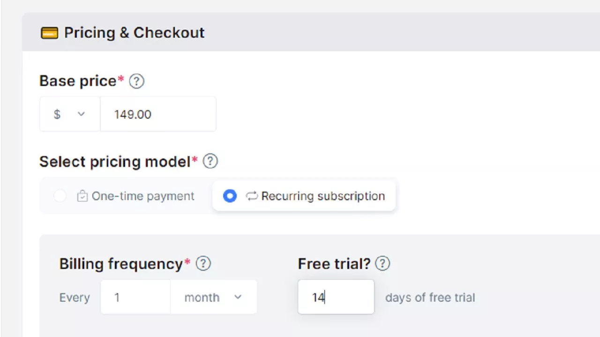Click the billing interval number field

click(135, 297)
